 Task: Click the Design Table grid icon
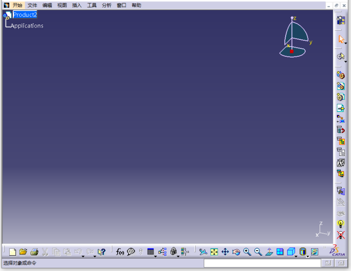[x=150, y=252]
